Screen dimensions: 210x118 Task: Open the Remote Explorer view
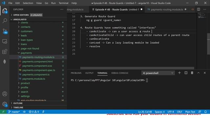tap(5, 42)
